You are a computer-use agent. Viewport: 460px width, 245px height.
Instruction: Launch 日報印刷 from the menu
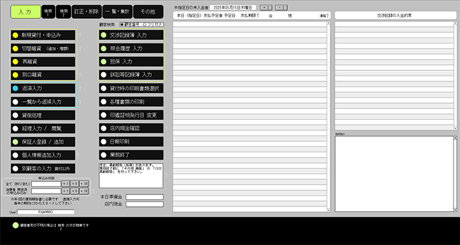(131, 142)
